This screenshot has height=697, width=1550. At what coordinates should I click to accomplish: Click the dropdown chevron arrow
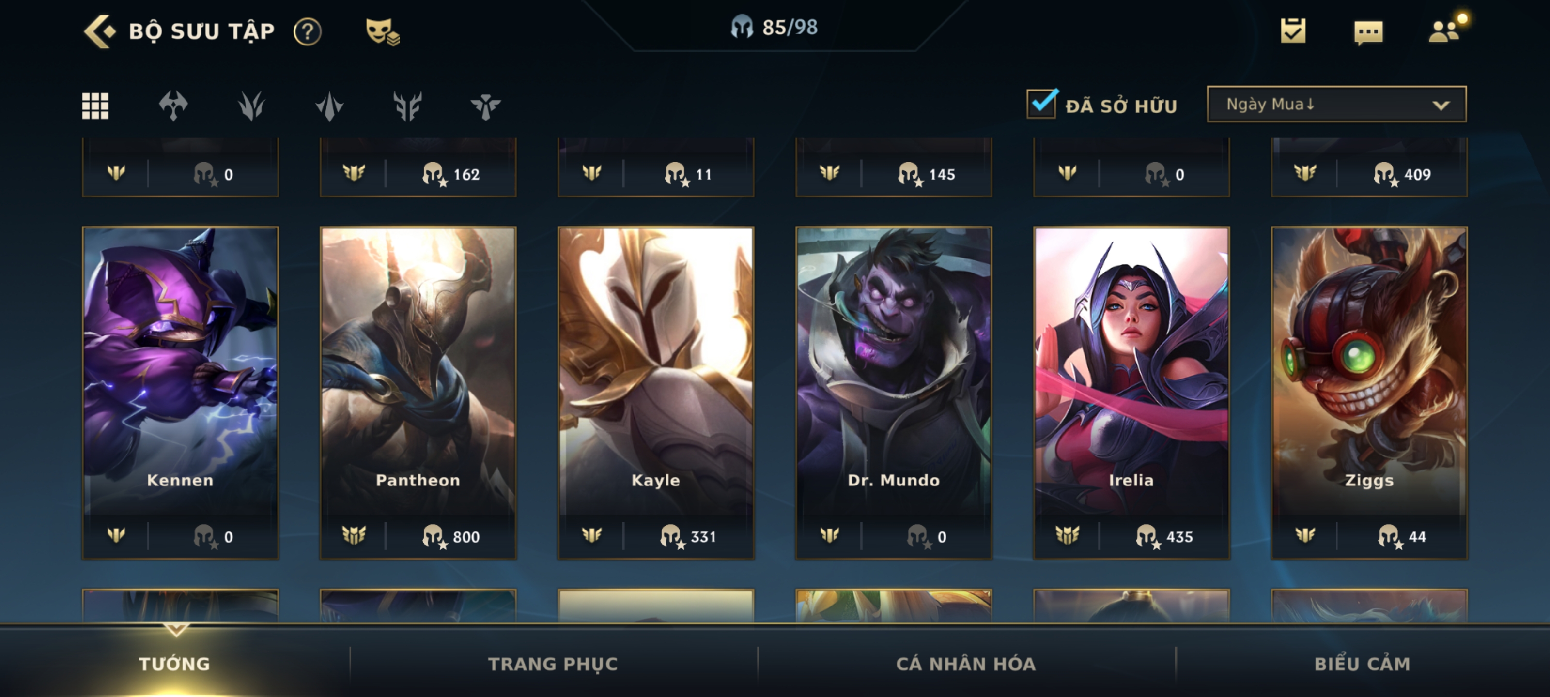click(1441, 105)
